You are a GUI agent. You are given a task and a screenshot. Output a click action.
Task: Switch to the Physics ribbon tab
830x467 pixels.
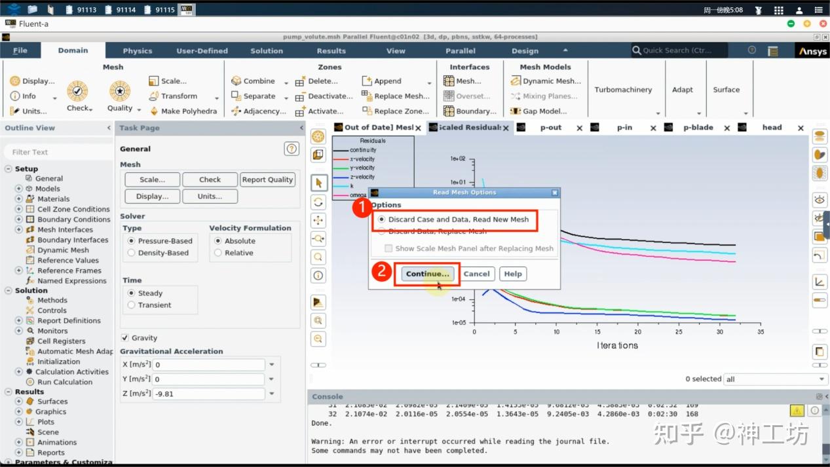tap(138, 51)
